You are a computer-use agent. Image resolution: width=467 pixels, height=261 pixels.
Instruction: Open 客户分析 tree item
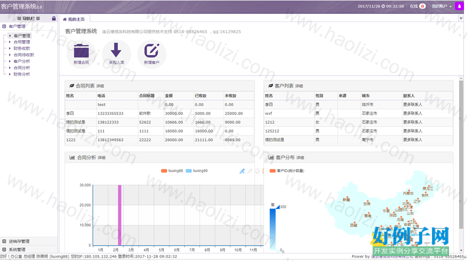point(21,61)
